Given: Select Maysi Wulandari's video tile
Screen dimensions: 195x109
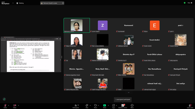Looking at the screenshot, I should (x=77, y=40).
